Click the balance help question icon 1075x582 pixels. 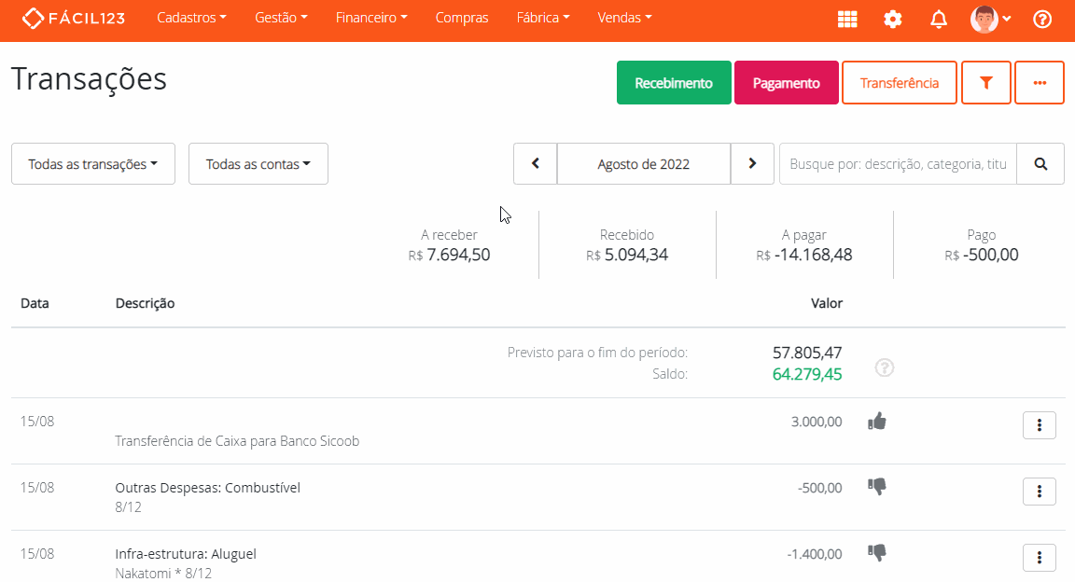[x=885, y=367]
